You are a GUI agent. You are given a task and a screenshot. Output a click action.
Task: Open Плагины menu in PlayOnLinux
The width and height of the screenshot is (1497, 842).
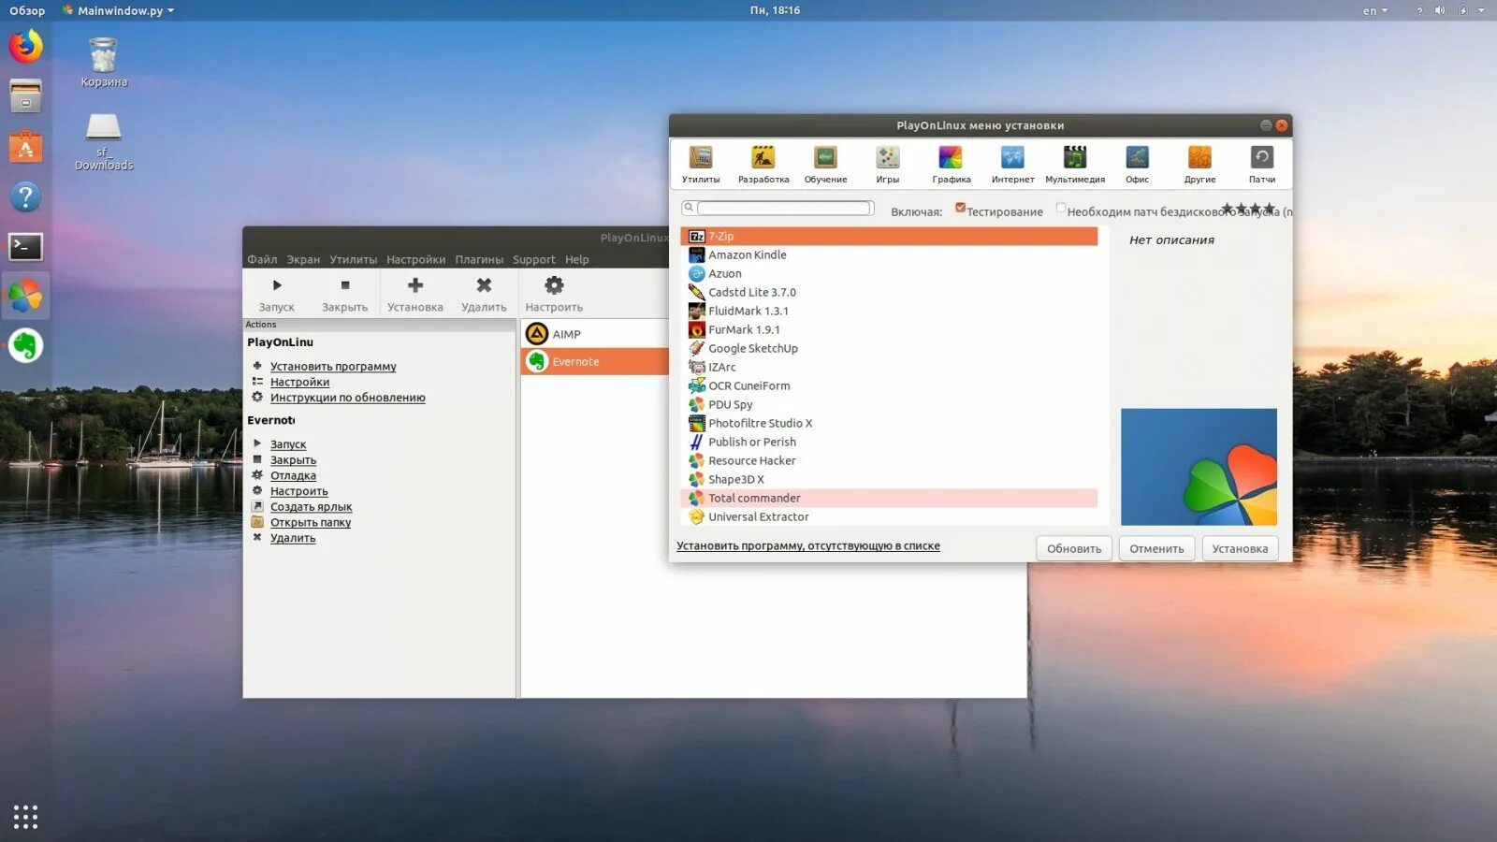(479, 259)
